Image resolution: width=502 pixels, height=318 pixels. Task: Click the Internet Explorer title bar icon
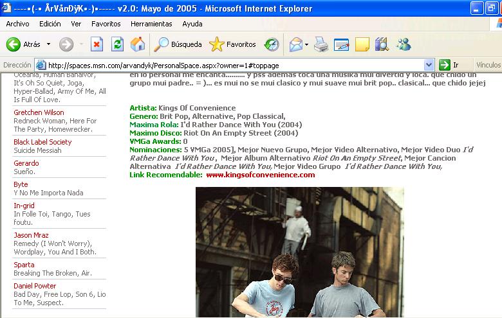pyautogui.click(x=6, y=8)
